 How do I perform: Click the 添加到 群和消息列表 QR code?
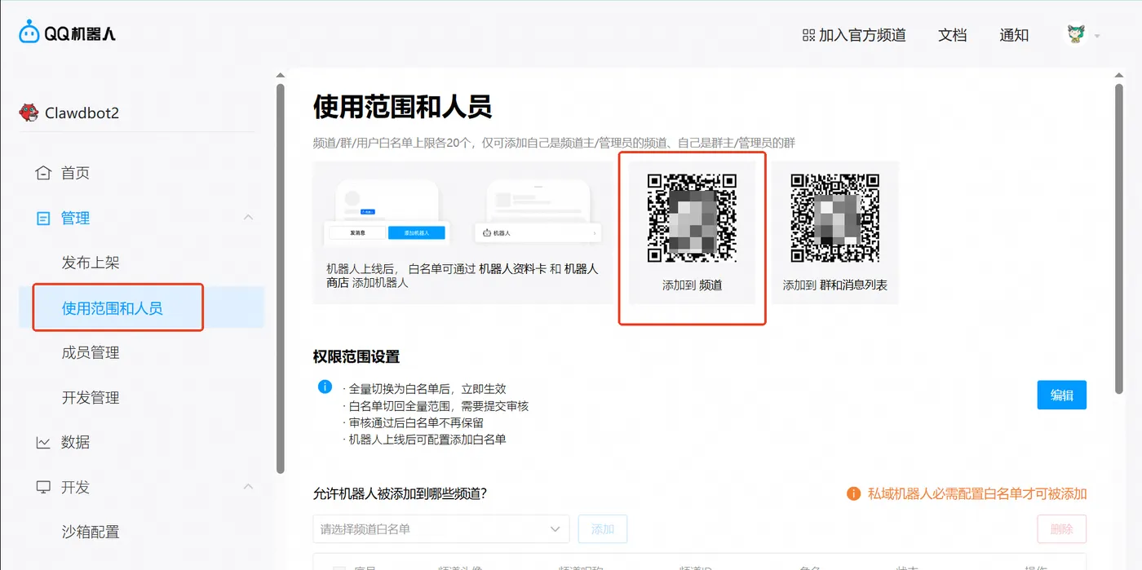point(835,218)
